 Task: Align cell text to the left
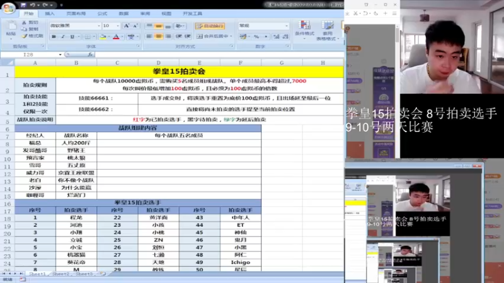point(149,36)
